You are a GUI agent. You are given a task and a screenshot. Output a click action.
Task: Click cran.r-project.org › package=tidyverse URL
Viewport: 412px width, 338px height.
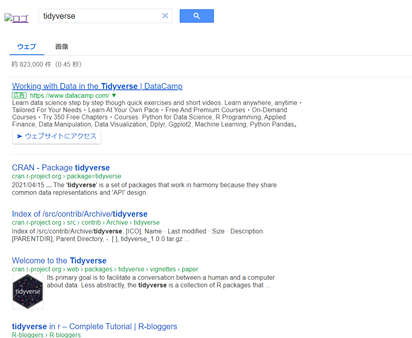point(67,176)
